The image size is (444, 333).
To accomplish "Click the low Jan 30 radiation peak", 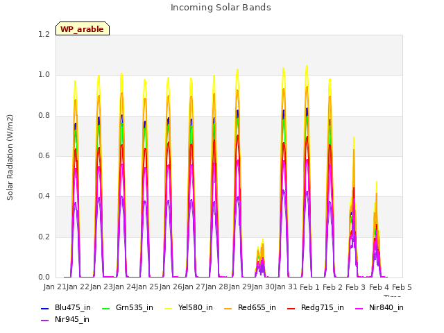I will tap(261, 258).
